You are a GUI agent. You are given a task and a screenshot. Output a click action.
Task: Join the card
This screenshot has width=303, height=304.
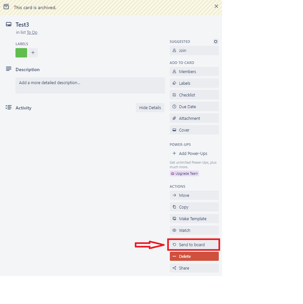(x=194, y=51)
